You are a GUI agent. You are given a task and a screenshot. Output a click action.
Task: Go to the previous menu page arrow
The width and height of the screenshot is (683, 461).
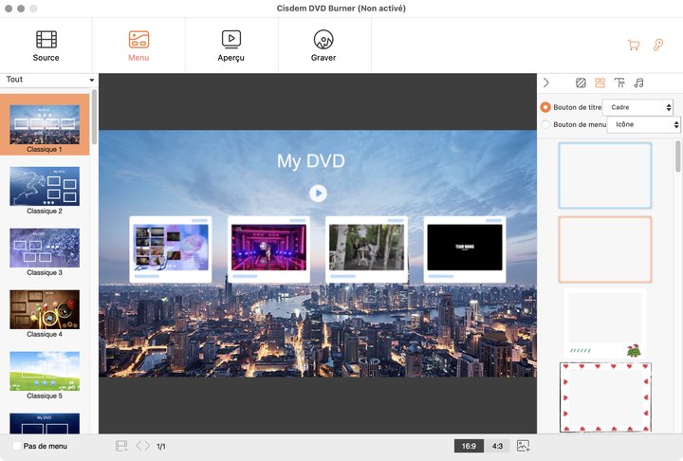click(x=138, y=446)
